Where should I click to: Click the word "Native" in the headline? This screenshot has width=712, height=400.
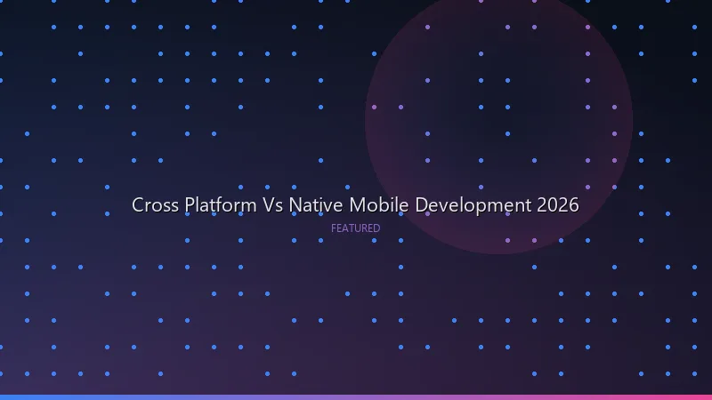pyautogui.click(x=316, y=204)
